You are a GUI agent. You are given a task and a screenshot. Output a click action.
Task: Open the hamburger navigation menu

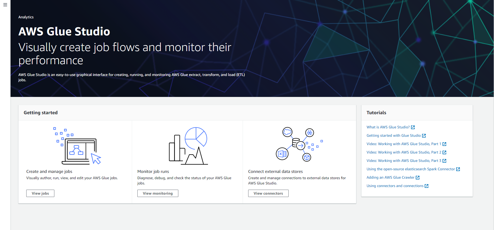tap(5, 5)
